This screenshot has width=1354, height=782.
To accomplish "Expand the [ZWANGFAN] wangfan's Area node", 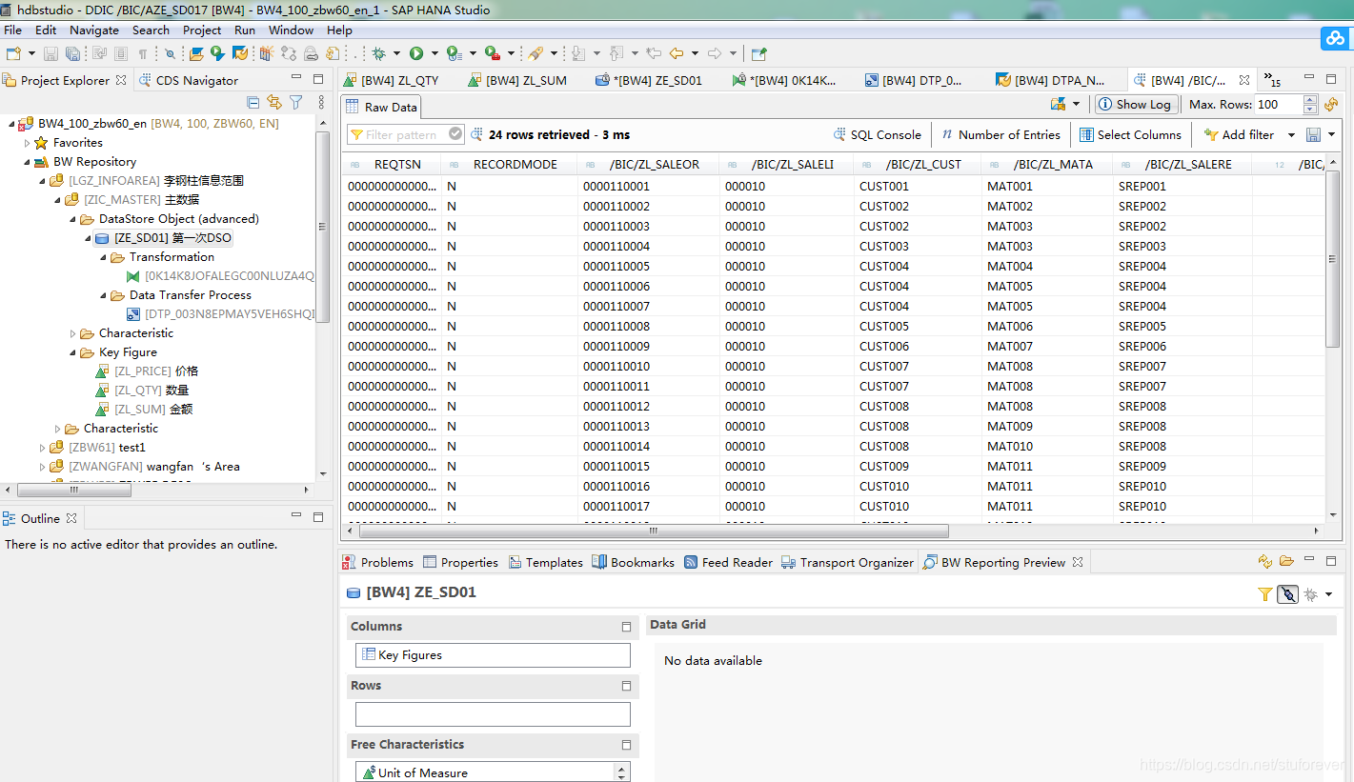I will coord(42,467).
